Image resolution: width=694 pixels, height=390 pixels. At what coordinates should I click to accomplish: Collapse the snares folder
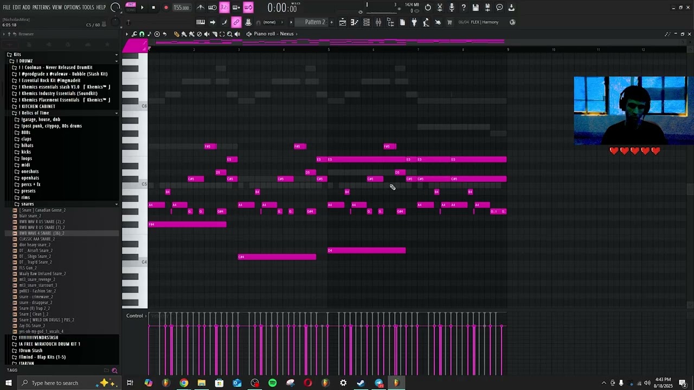(27, 204)
